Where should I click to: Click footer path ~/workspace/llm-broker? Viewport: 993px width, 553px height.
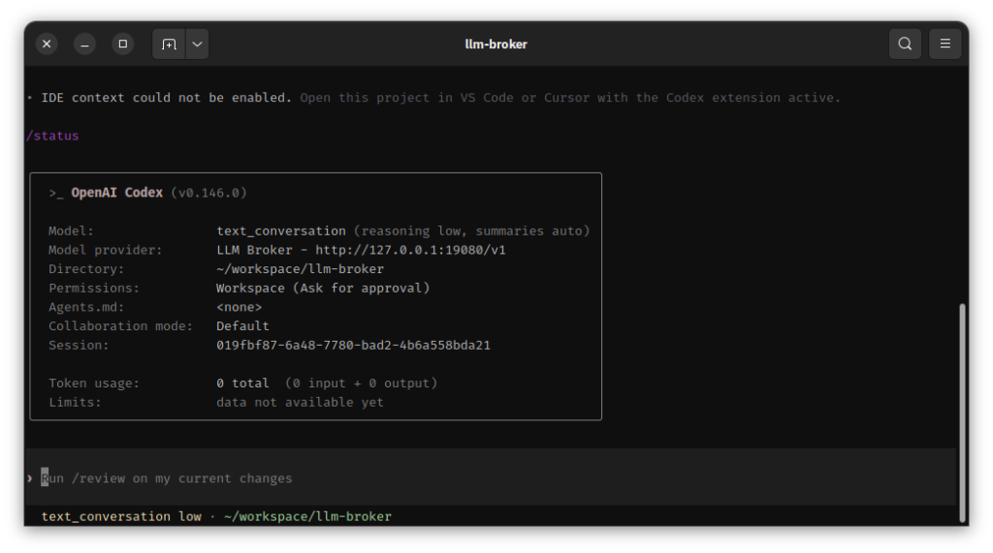click(307, 516)
